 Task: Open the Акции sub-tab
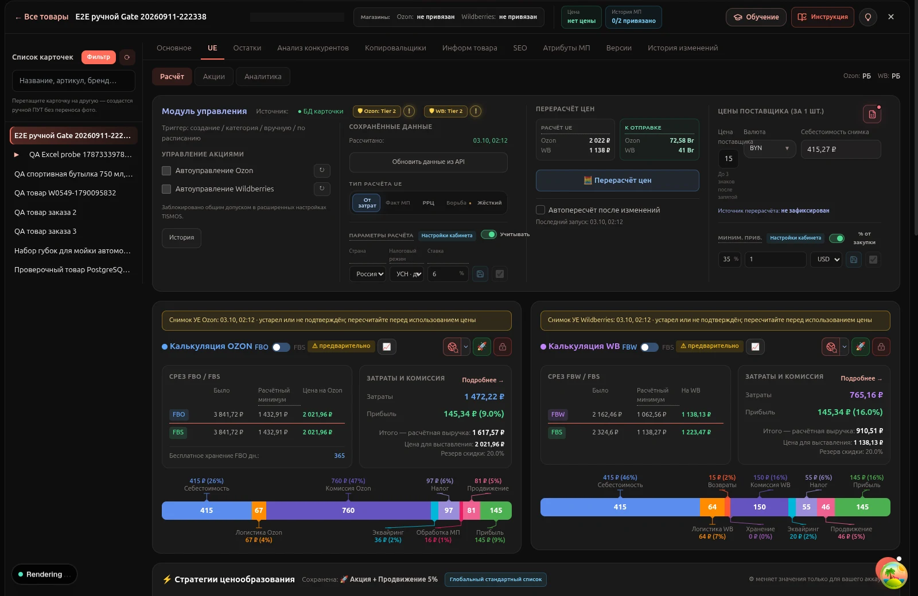pos(214,77)
